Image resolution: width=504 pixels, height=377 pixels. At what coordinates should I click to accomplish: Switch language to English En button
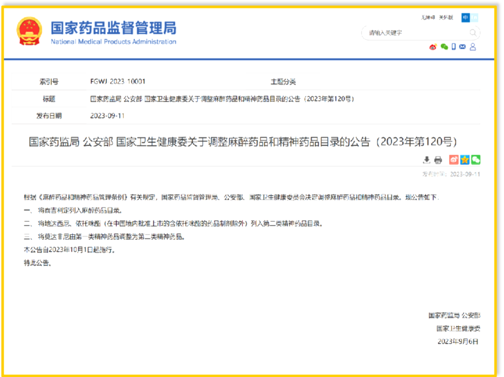pos(474,17)
